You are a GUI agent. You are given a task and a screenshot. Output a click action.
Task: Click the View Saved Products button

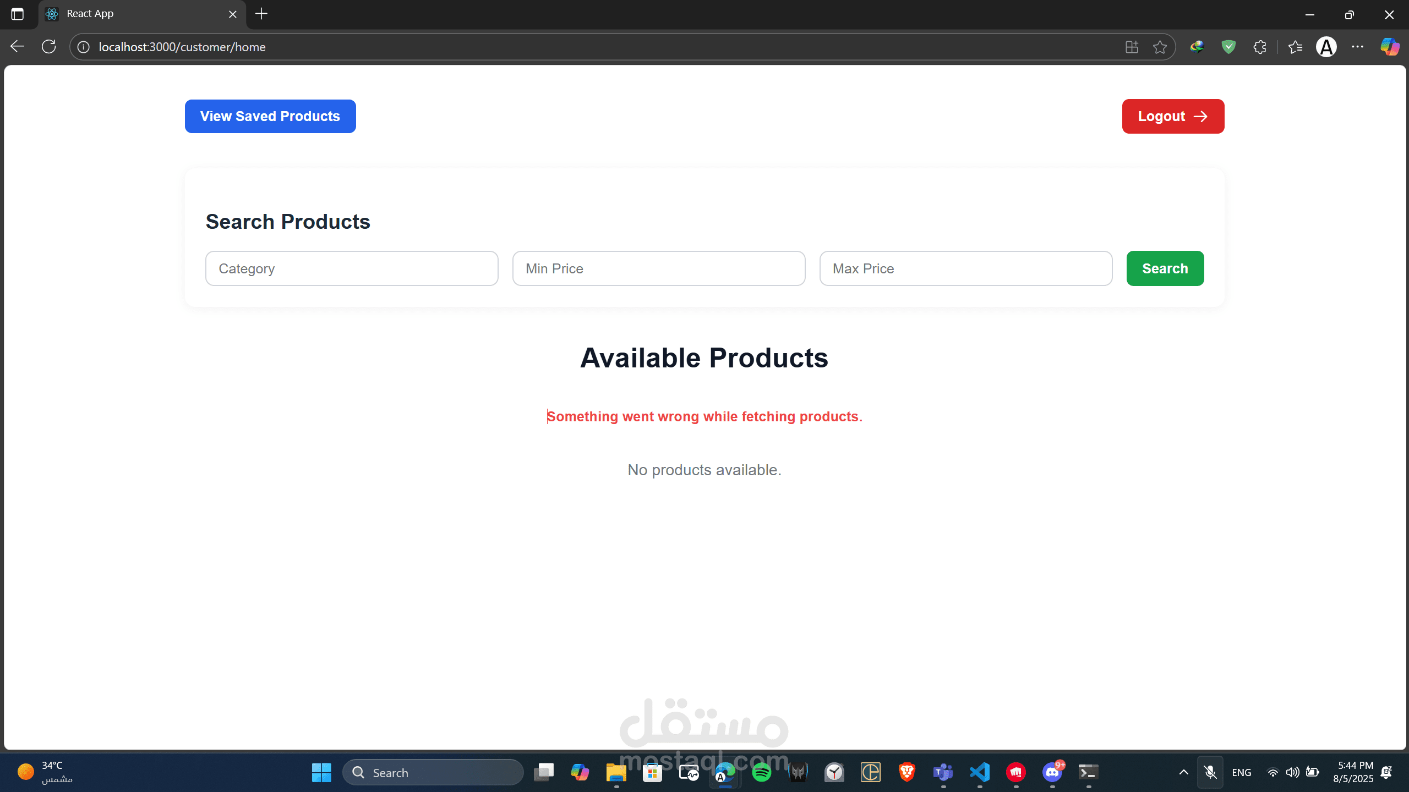(270, 116)
